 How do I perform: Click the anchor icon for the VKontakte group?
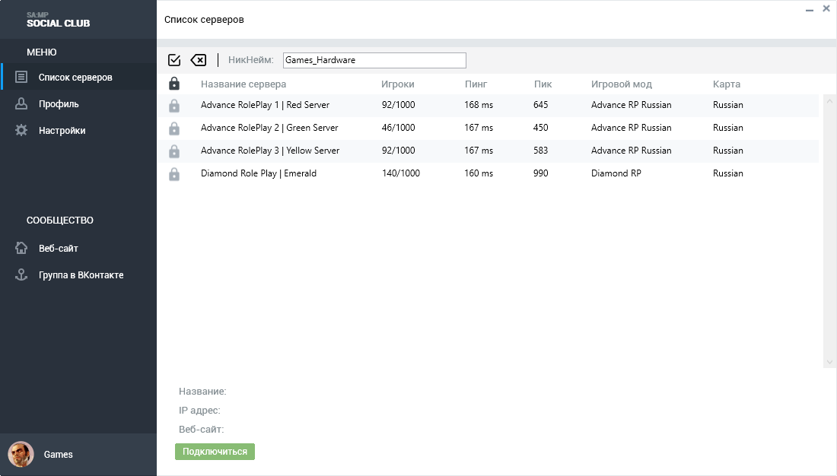(21, 274)
